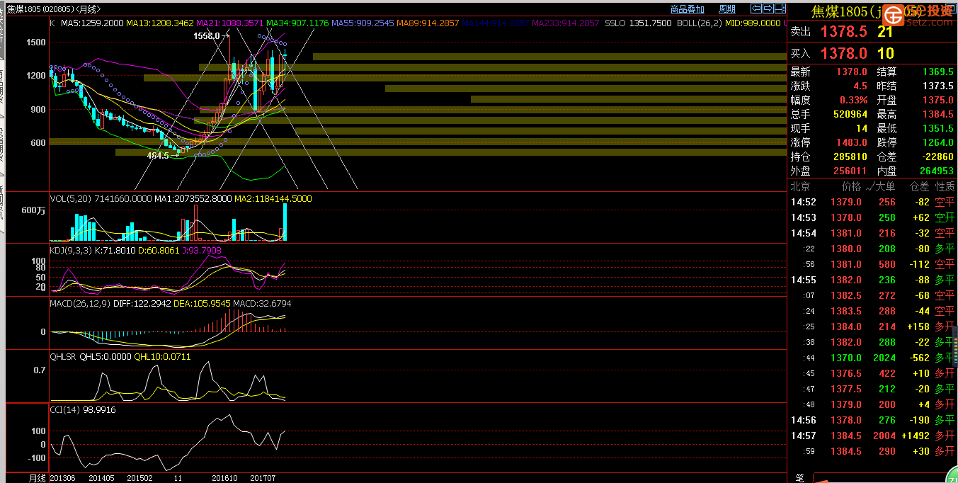Screen dimensions: 958x483
Task: Click the 1558.0 high price marker
Action: (205, 35)
